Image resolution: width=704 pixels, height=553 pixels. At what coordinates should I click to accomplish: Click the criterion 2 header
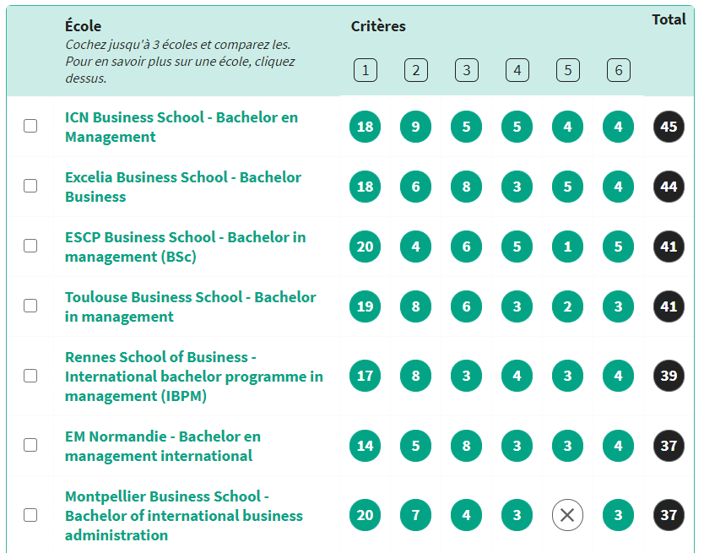click(415, 70)
